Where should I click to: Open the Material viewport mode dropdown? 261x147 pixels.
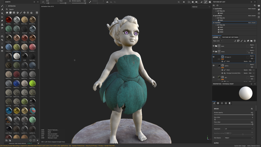[x=201, y=7]
